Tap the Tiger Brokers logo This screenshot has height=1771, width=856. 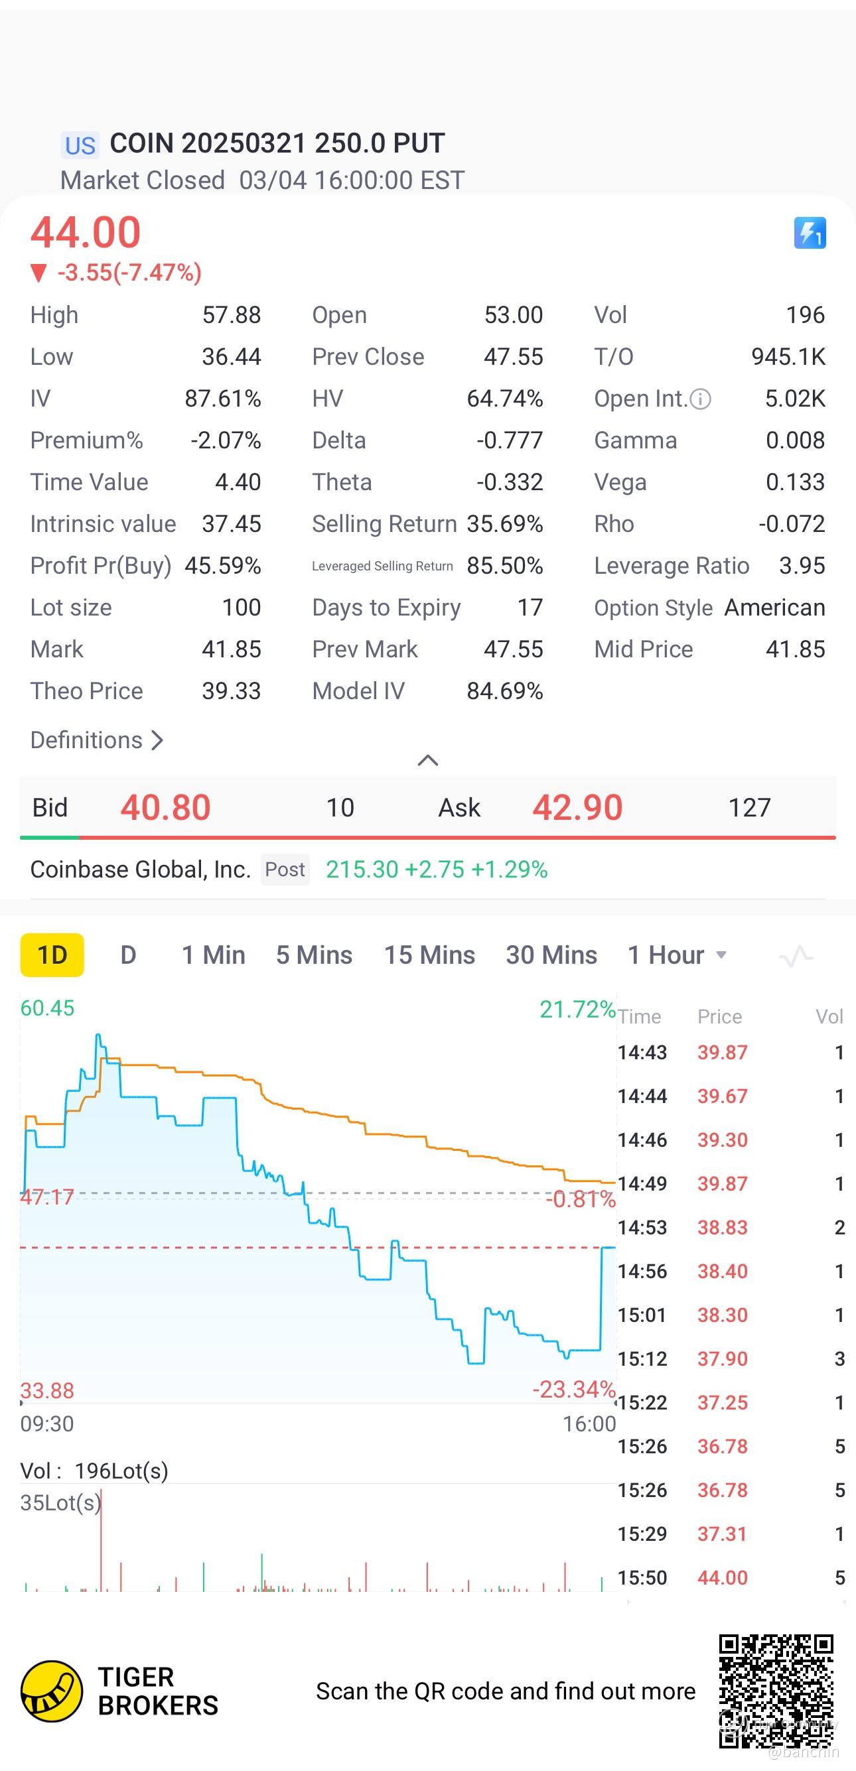(x=52, y=1691)
